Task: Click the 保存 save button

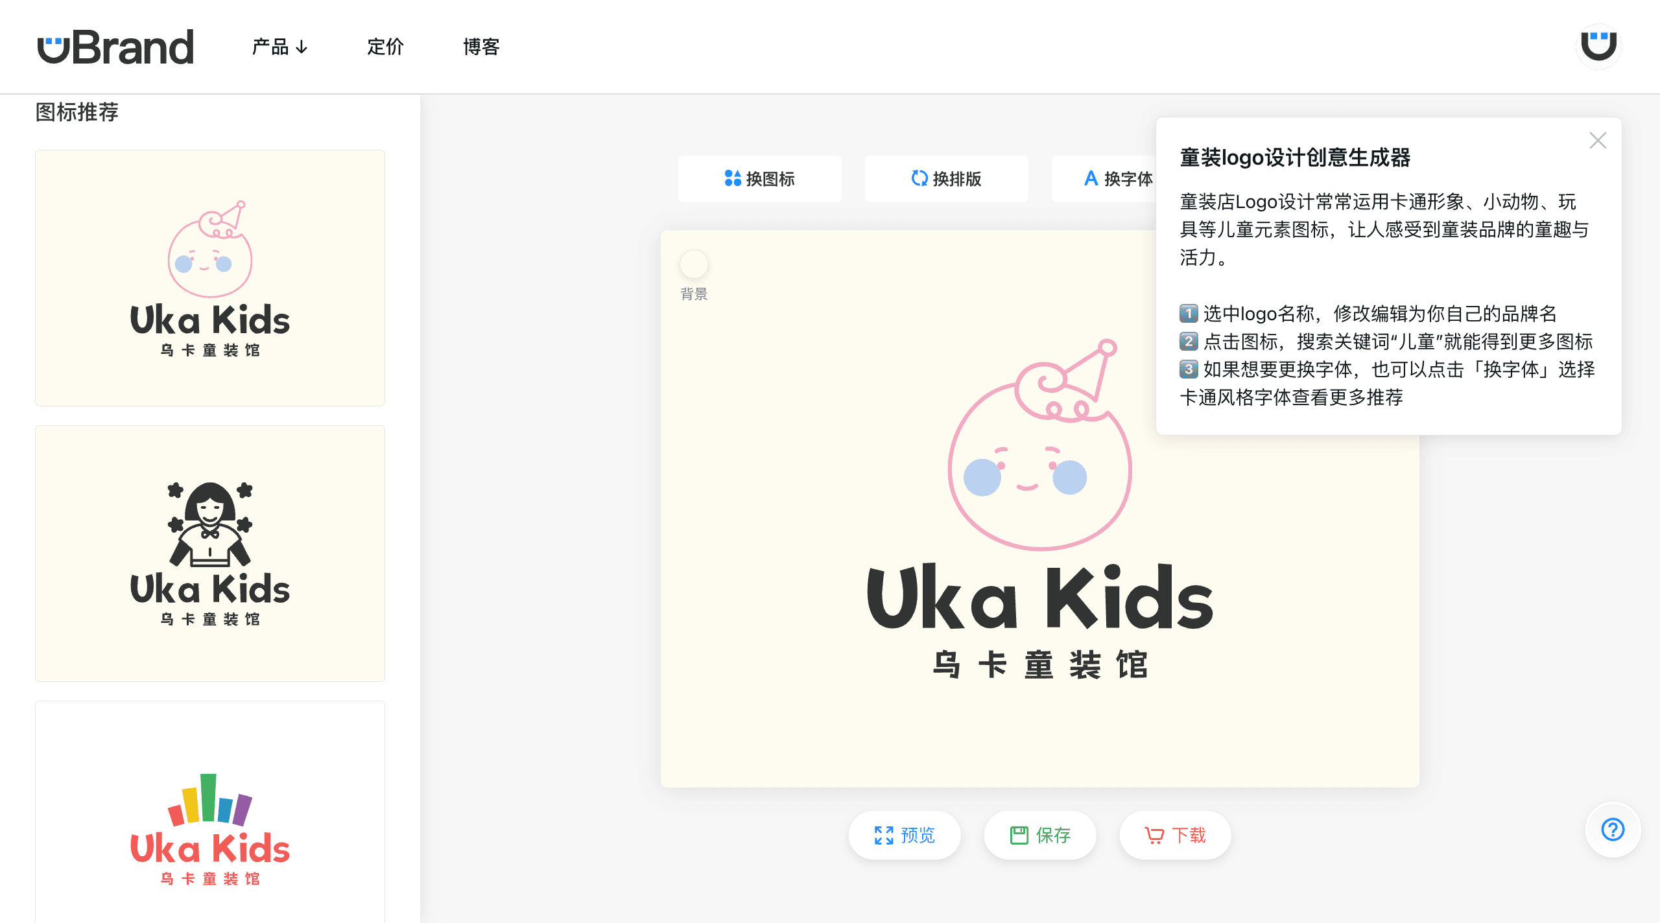Action: coord(1039,835)
